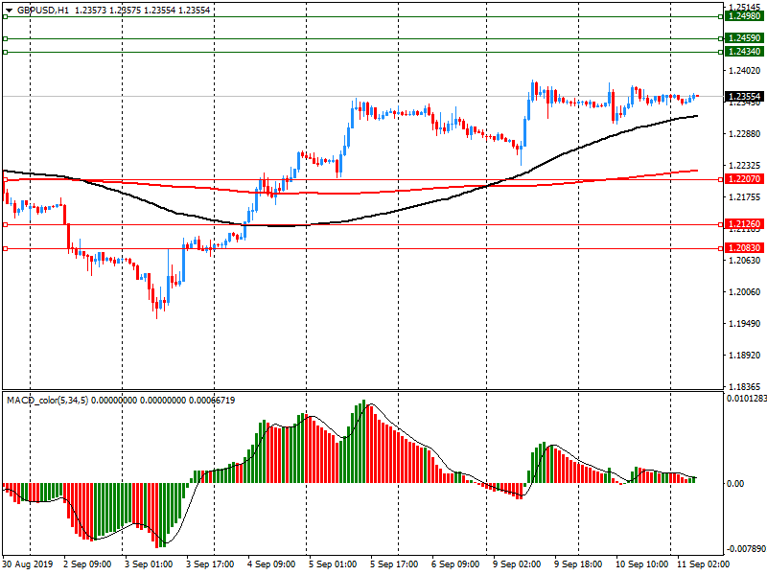The width and height of the screenshot is (767, 575).
Task: Grab left handle of 1.24340 line
Action: pyautogui.click(x=5, y=52)
